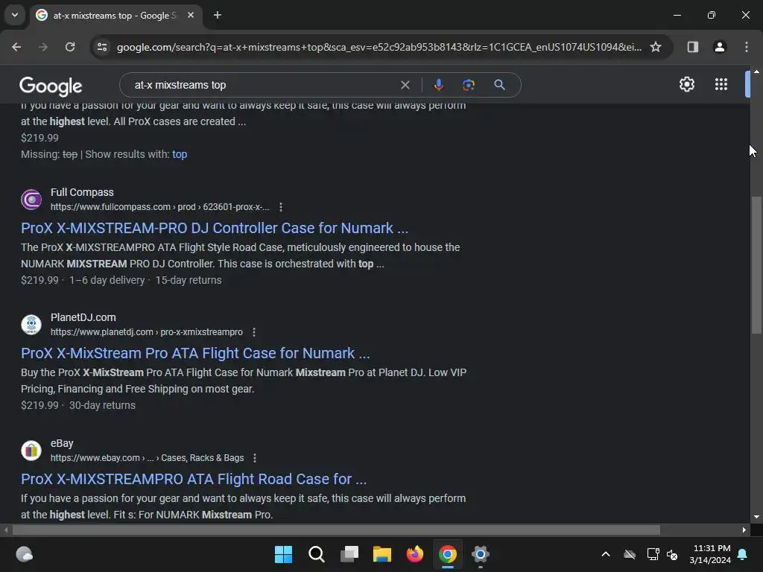Open File Explorer from taskbar

382,554
